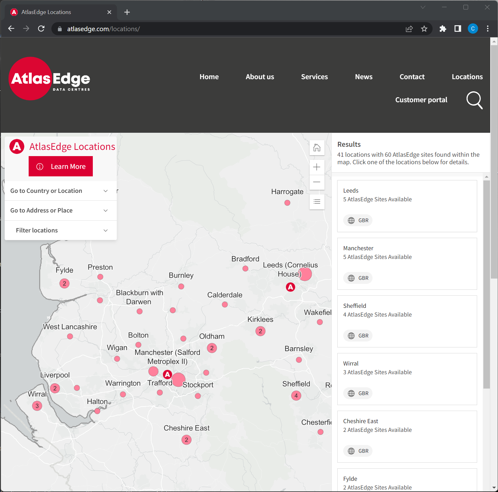Select the Sheffield cluster marker numbered 4
This screenshot has height=492, width=498.
(296, 396)
